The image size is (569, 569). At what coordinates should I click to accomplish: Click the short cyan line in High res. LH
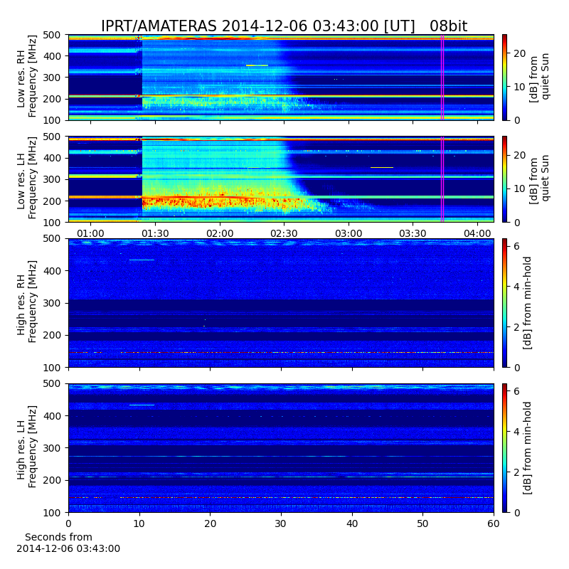(x=142, y=405)
